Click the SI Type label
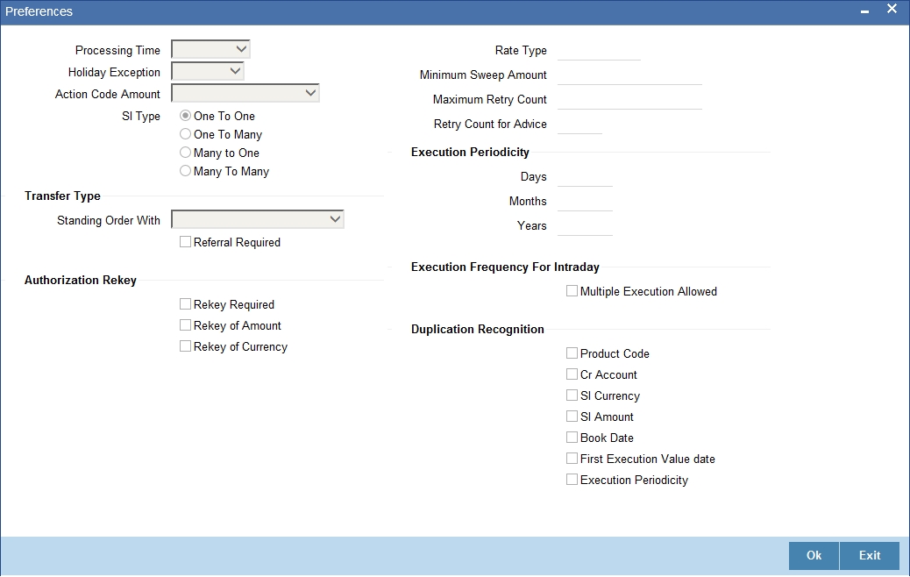910x577 pixels. pos(141,116)
